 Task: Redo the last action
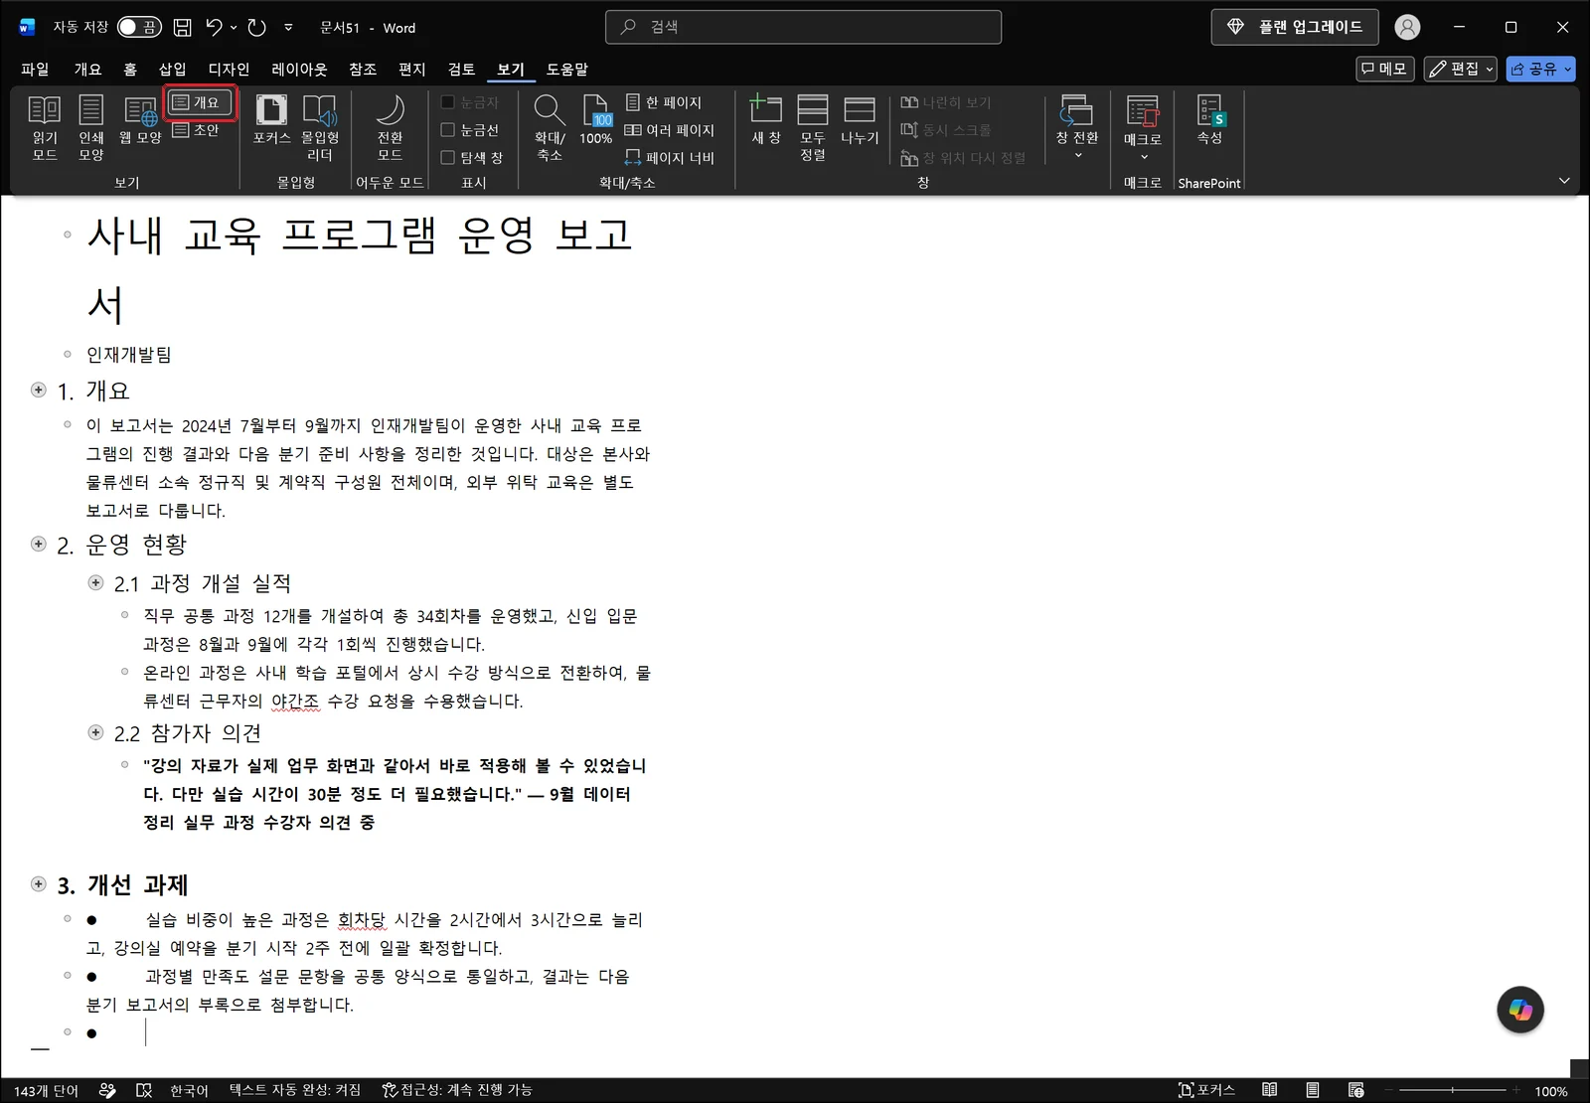[x=257, y=28]
